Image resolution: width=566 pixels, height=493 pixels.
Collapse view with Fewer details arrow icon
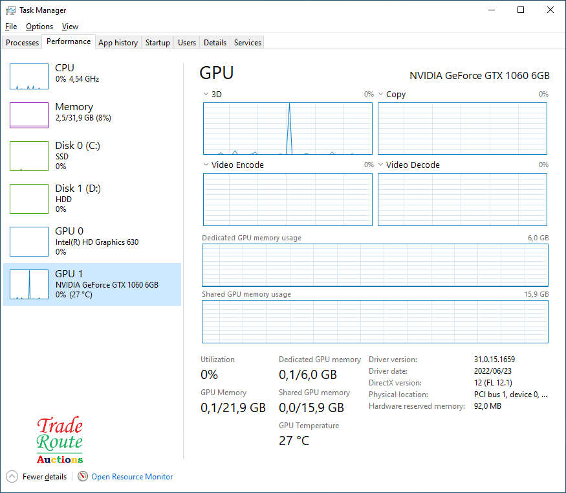coord(12,476)
